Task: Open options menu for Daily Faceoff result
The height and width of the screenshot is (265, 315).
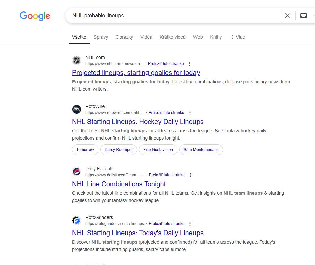Action: [x=190, y=175]
